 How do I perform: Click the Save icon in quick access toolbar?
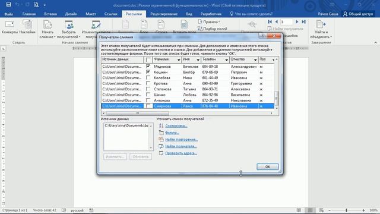pos(8,5)
